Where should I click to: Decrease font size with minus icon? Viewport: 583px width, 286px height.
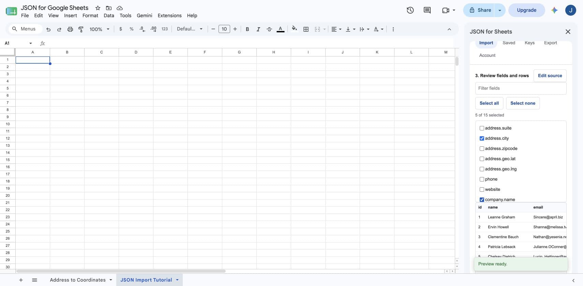213,29
